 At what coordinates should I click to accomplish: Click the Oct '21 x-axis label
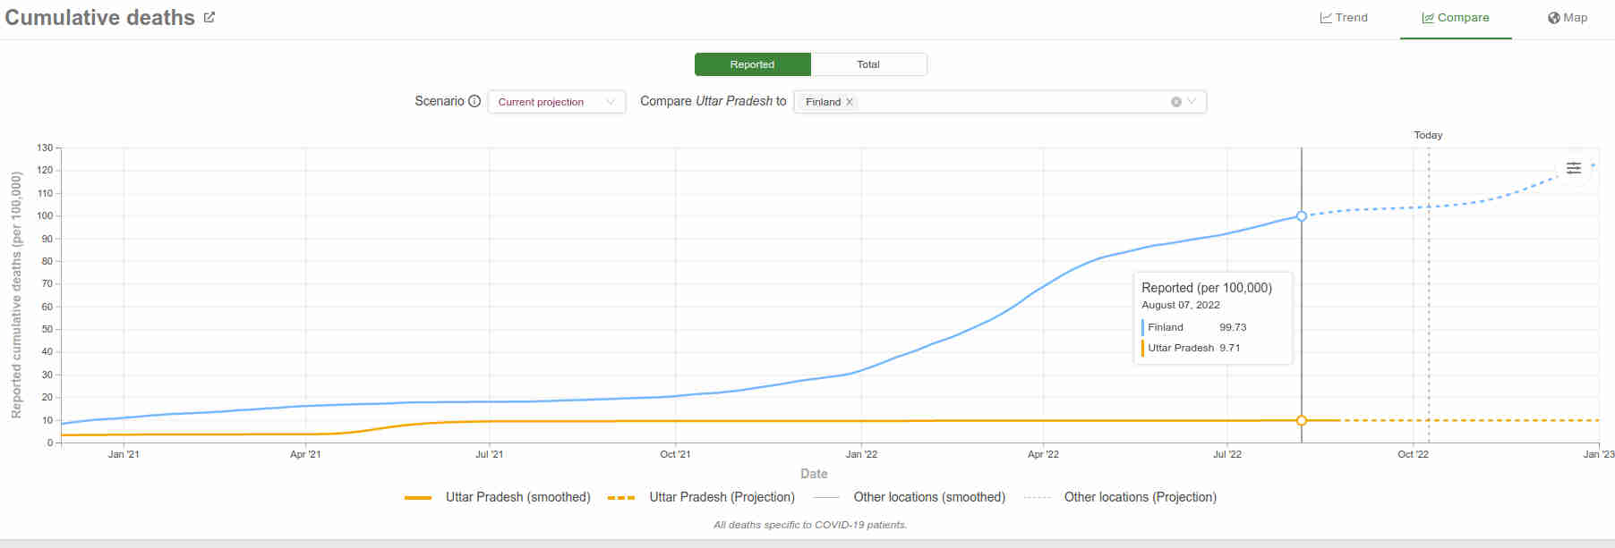click(675, 454)
